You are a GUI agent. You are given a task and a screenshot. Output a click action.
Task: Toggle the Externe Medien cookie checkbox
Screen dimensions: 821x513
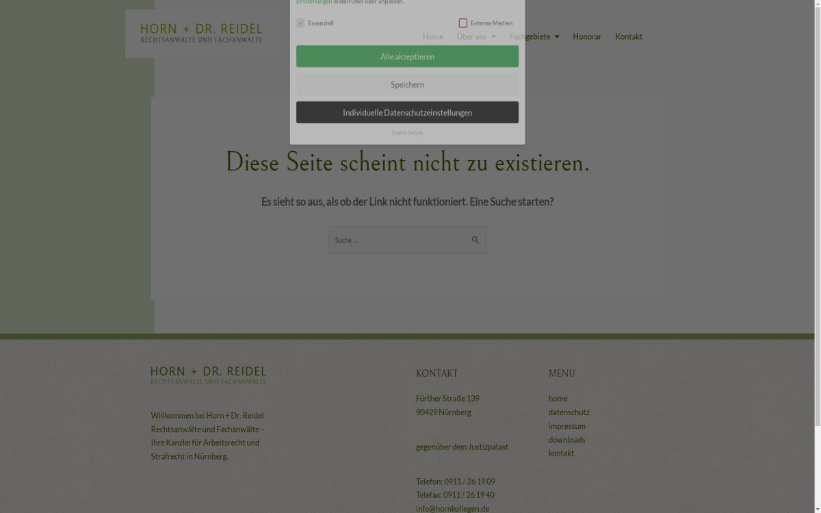(x=462, y=23)
